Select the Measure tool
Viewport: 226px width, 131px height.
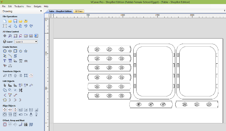click(x=31, y=85)
